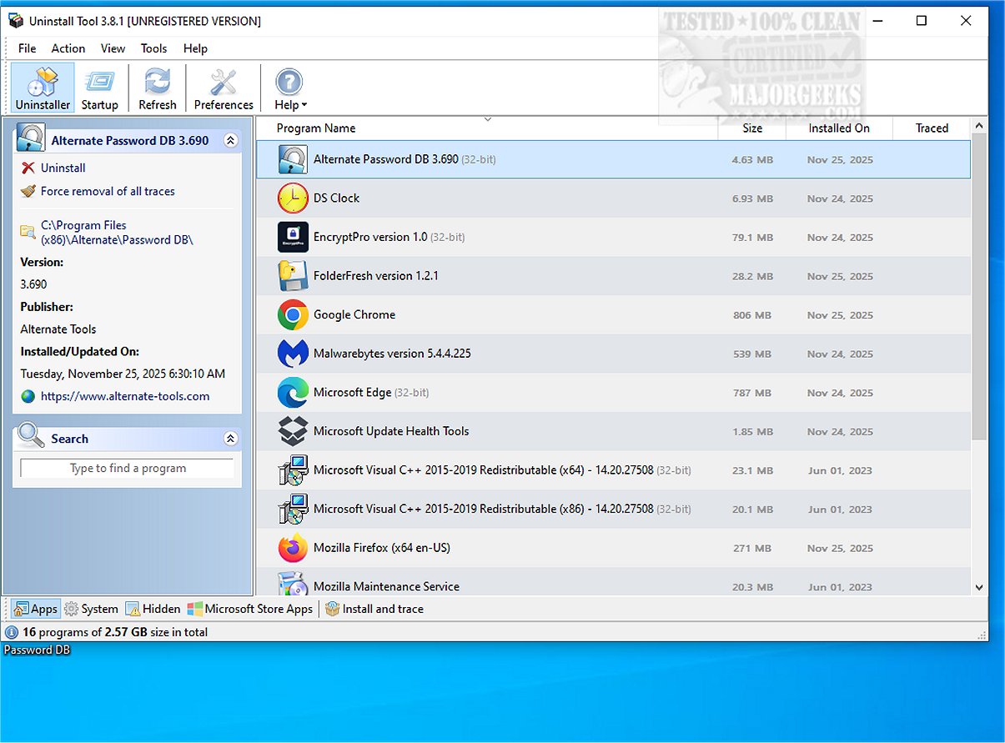Open the Startup tab via its toolbar icon
This screenshot has width=1005, height=743.
[x=100, y=87]
